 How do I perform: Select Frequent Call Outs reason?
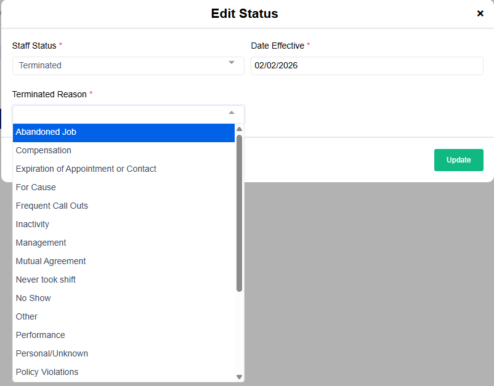[x=123, y=206]
